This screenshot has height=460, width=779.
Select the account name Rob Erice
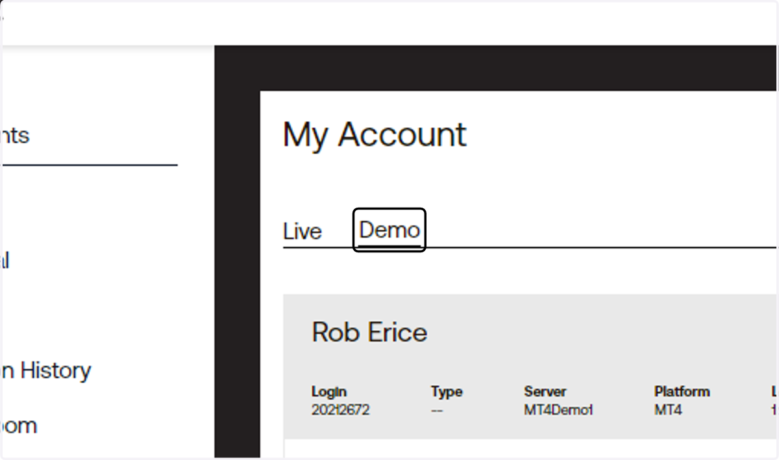click(x=369, y=332)
